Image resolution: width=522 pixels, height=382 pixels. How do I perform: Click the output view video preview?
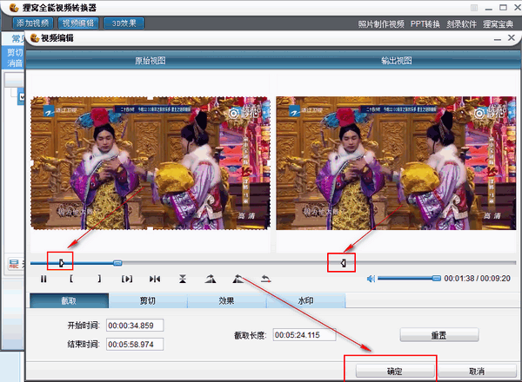(396, 162)
